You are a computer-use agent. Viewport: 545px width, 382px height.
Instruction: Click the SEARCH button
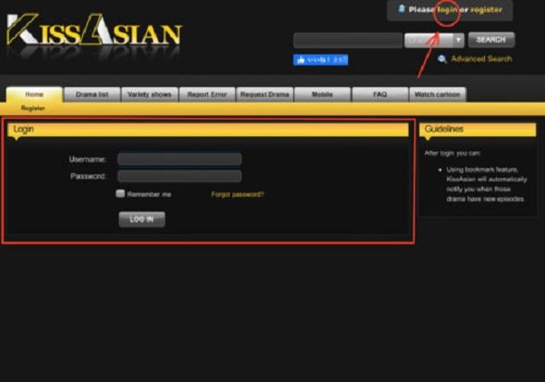click(491, 40)
